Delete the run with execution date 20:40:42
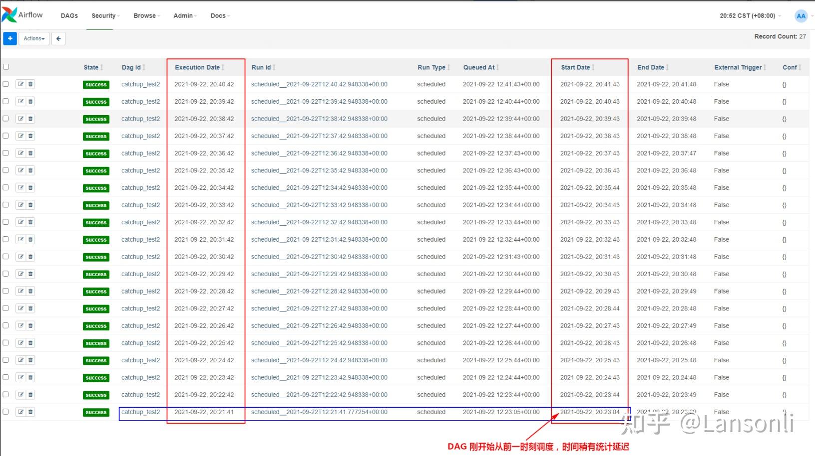This screenshot has width=815, height=456. point(30,84)
